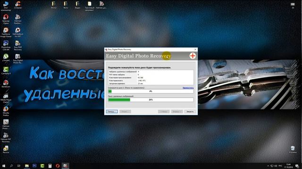Open the CCleaner desktop shortcut
The height and width of the screenshot is (169, 302).
(x=18, y=5)
